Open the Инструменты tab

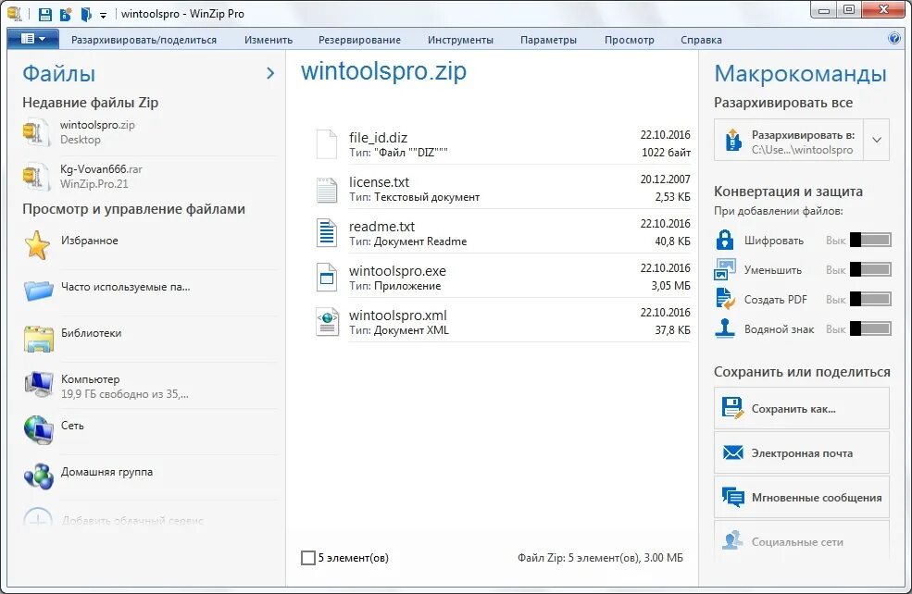(x=460, y=40)
